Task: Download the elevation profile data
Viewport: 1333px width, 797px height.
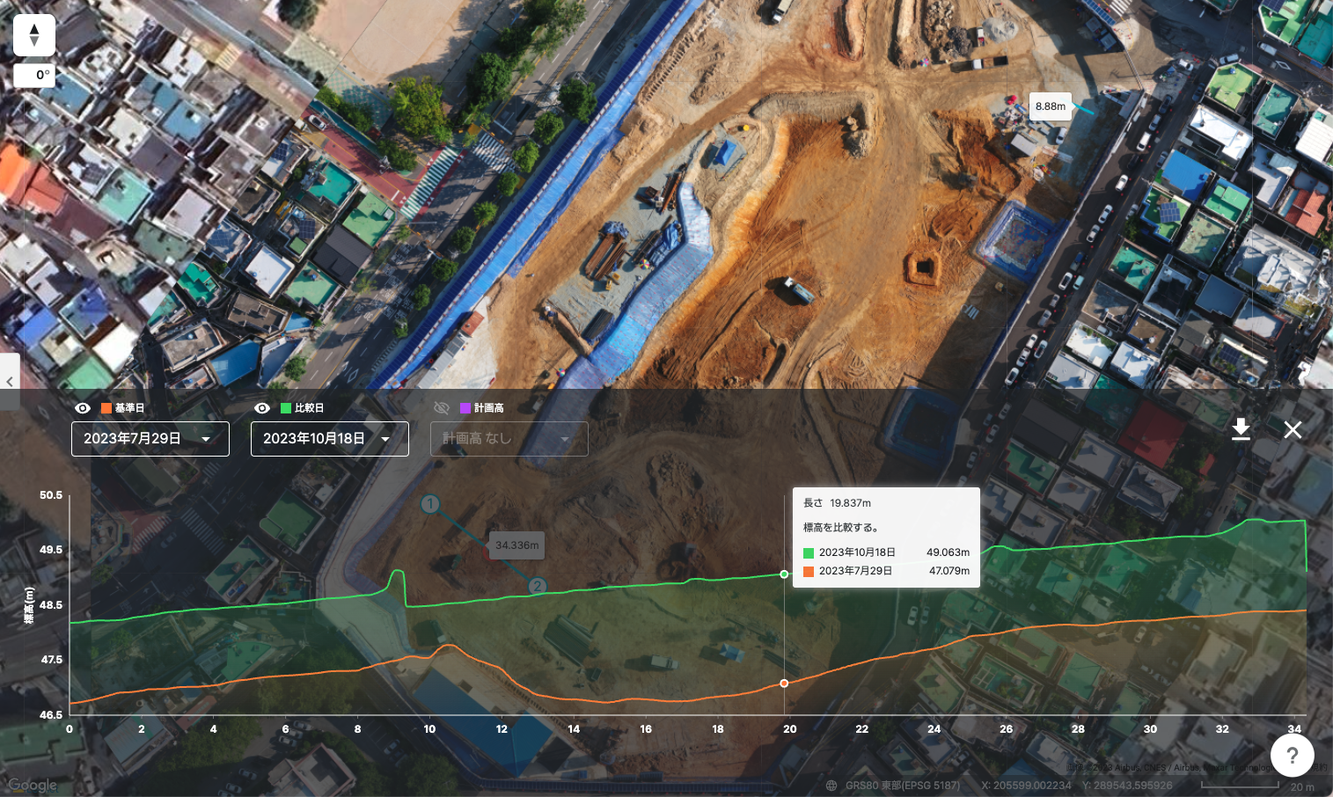Action: point(1241,429)
